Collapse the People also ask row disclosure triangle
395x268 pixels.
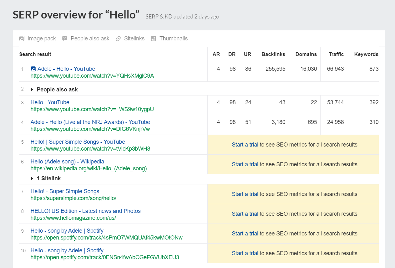tap(32, 89)
